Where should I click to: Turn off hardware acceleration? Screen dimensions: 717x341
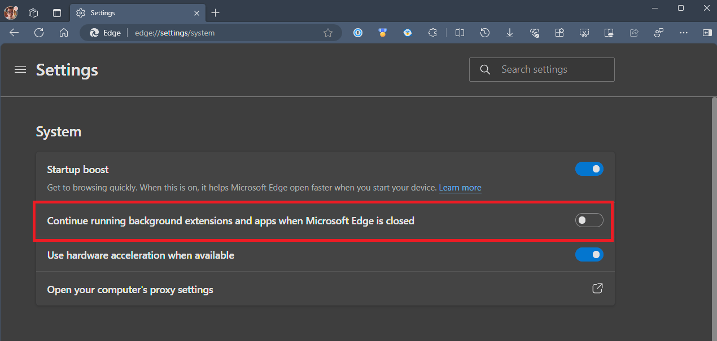(x=589, y=255)
